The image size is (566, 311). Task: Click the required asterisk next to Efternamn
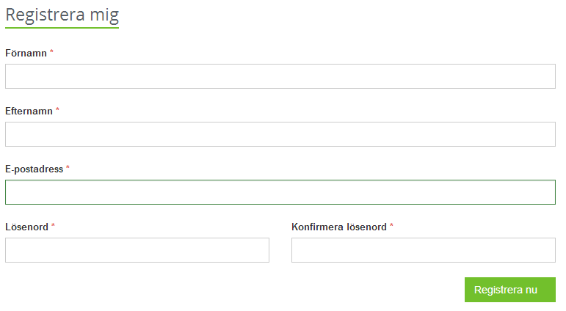(58, 111)
